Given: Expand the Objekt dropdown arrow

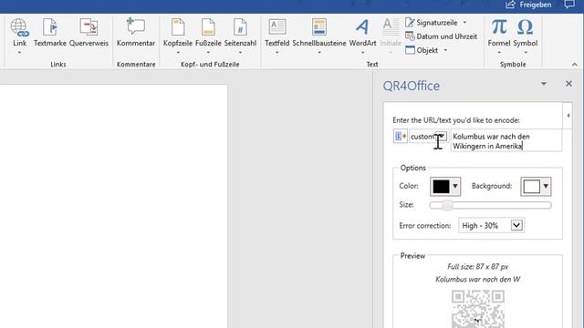Looking at the screenshot, I should (x=445, y=50).
